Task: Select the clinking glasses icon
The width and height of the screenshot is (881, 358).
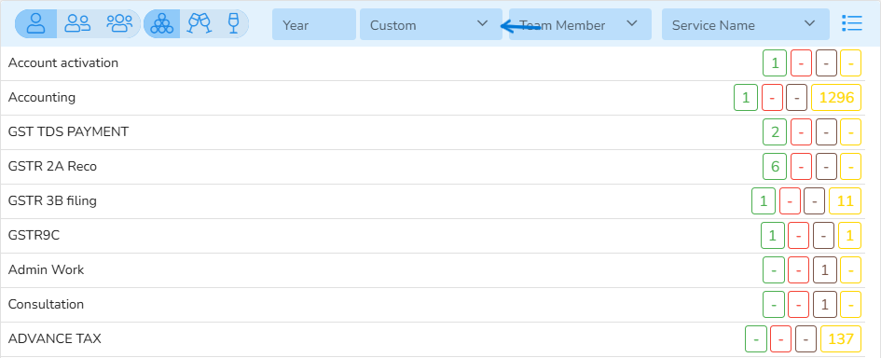Action: click(x=200, y=23)
